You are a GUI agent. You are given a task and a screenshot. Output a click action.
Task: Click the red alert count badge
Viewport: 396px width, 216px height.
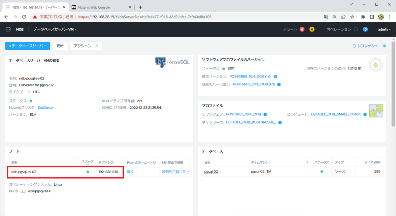[302, 29]
